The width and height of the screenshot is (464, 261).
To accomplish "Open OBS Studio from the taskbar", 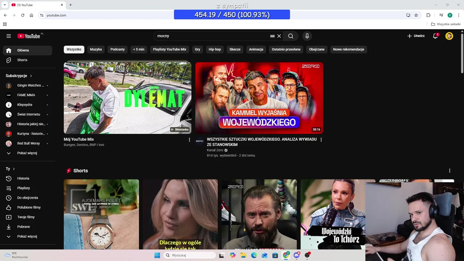I will (x=307, y=255).
